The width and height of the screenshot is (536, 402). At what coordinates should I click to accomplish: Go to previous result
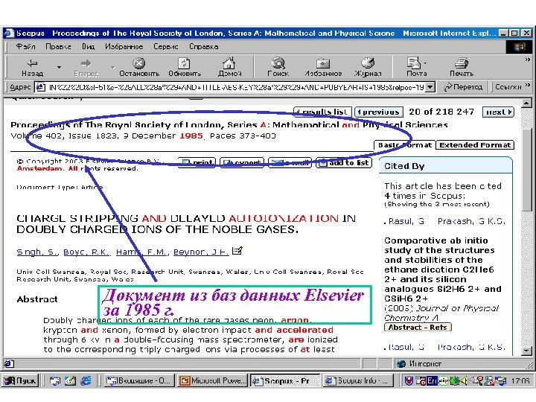point(379,112)
